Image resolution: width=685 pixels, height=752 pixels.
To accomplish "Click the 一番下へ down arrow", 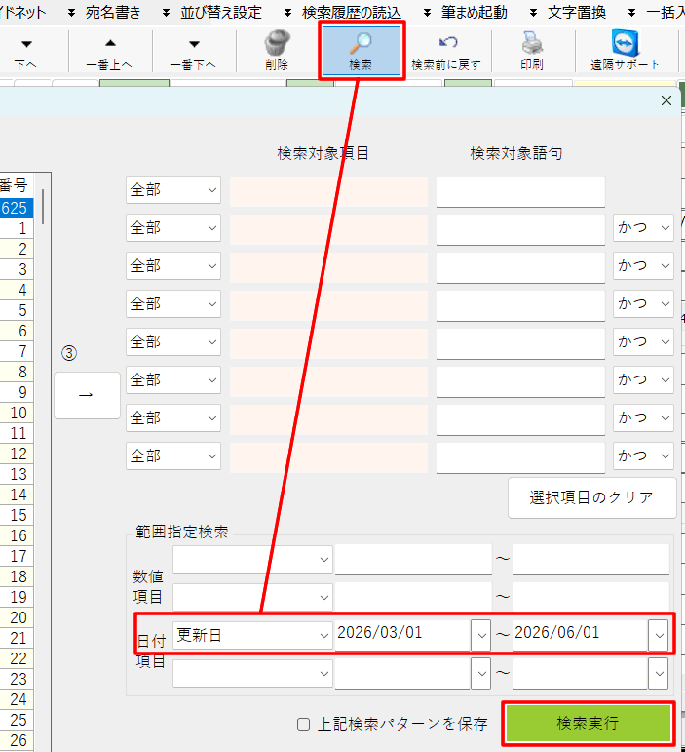I will point(193,44).
